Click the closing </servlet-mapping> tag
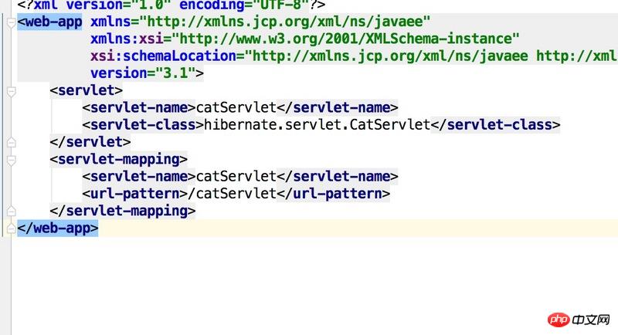The height and width of the screenshot is (335, 618). pyautogui.click(x=123, y=211)
